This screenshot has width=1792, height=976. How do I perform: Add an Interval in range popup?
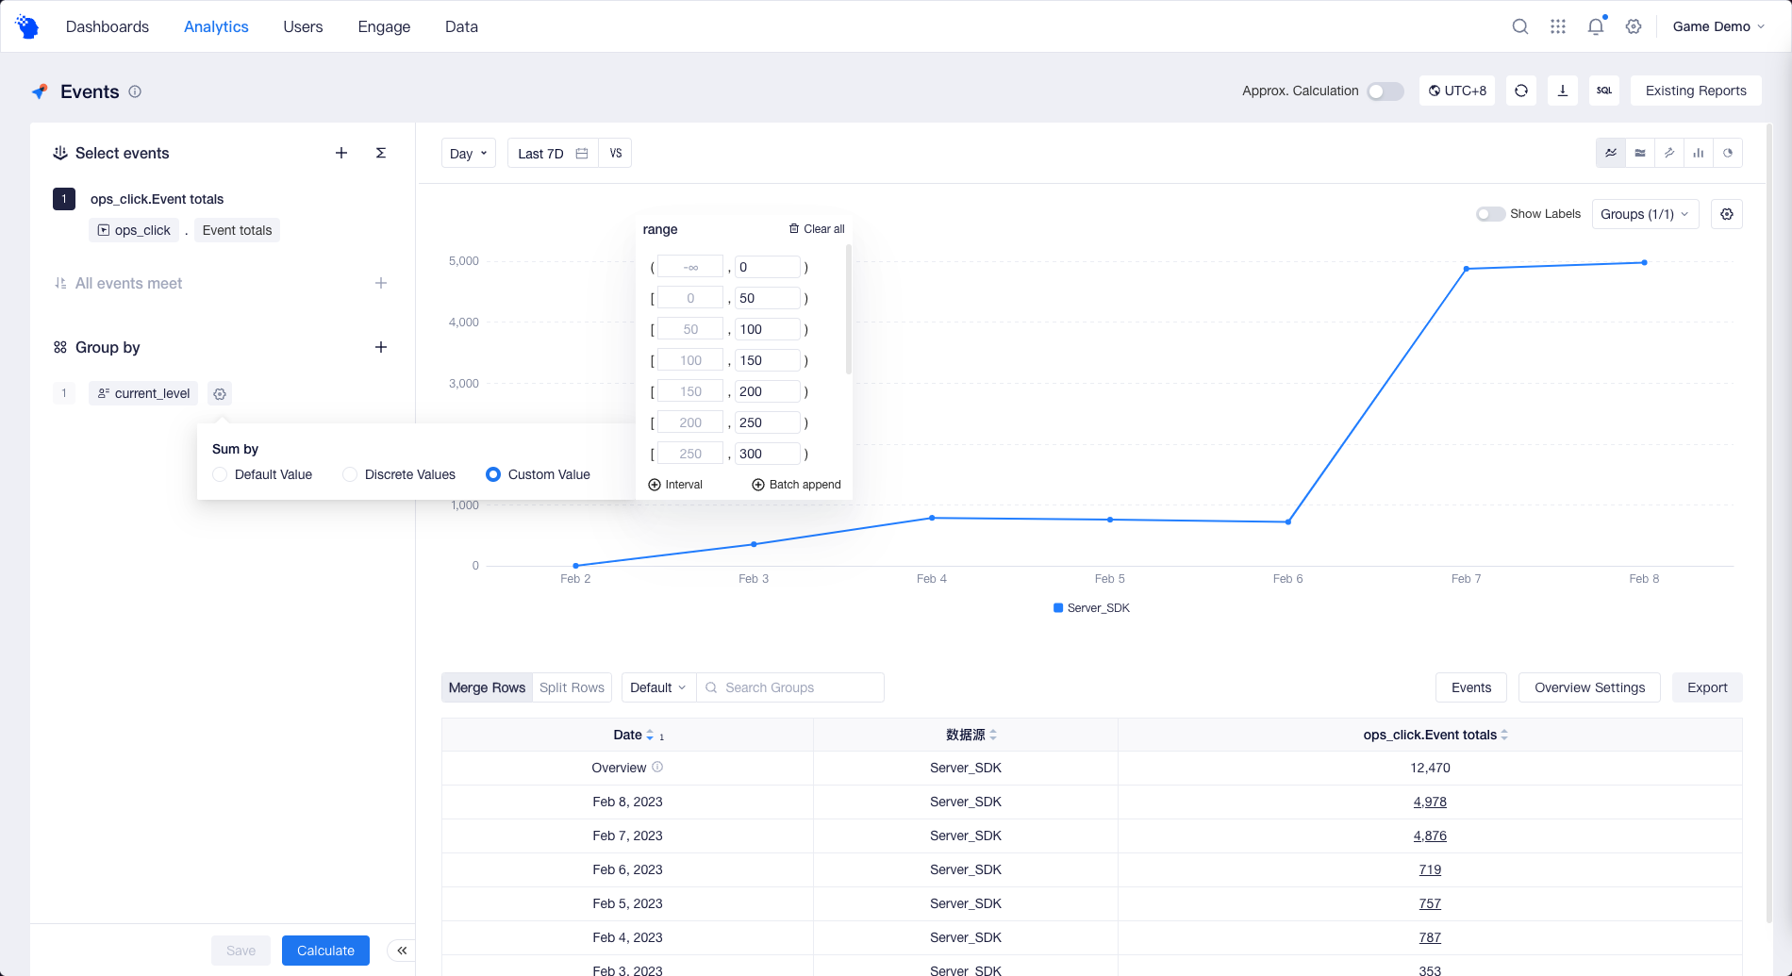(x=675, y=485)
